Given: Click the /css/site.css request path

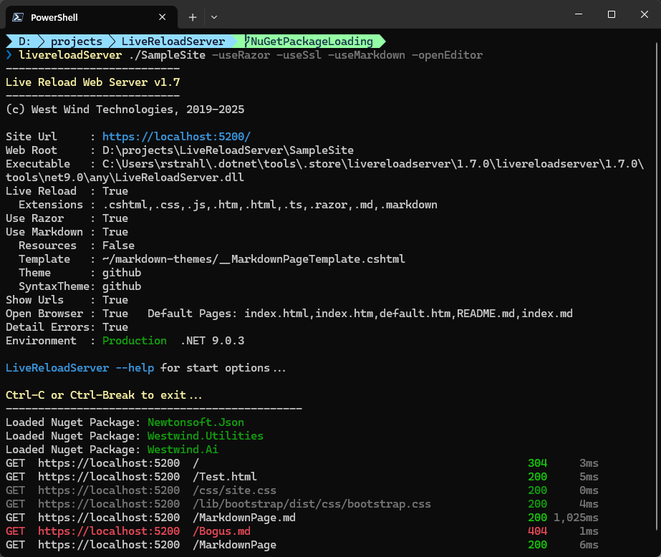Looking at the screenshot, I should (x=234, y=490).
